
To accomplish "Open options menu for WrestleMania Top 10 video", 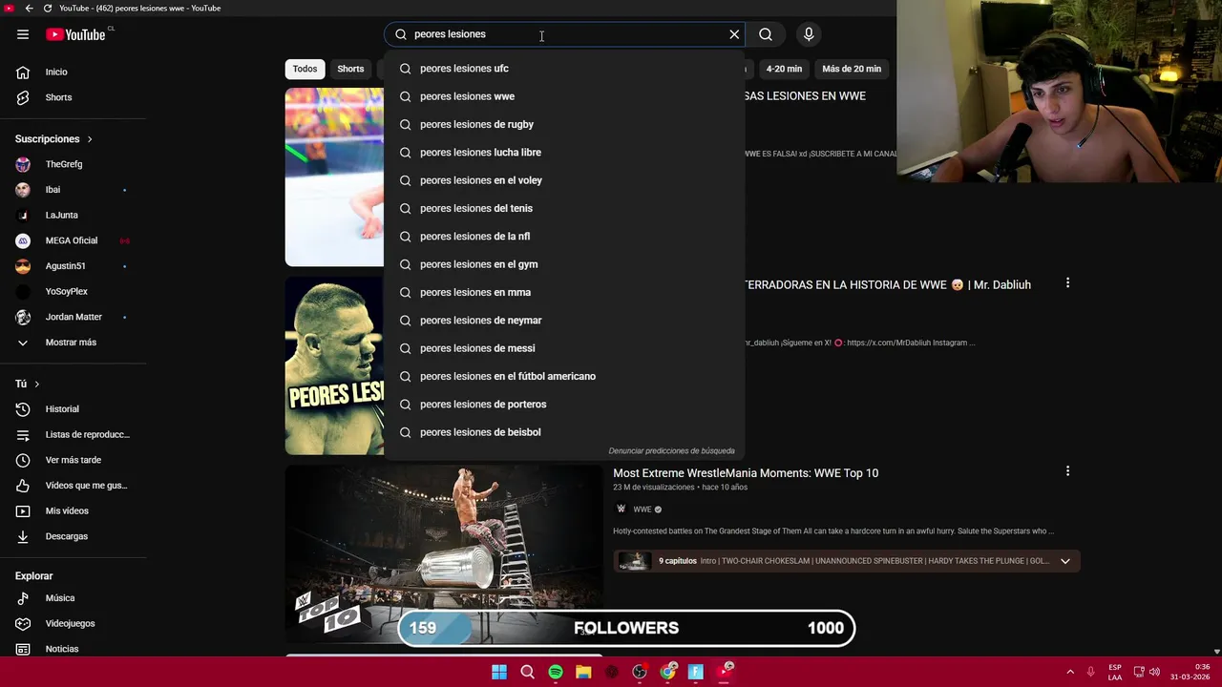I will click(1067, 471).
